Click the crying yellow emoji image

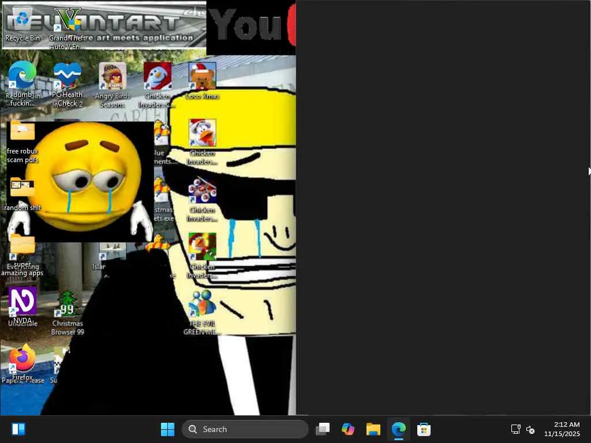click(x=80, y=182)
